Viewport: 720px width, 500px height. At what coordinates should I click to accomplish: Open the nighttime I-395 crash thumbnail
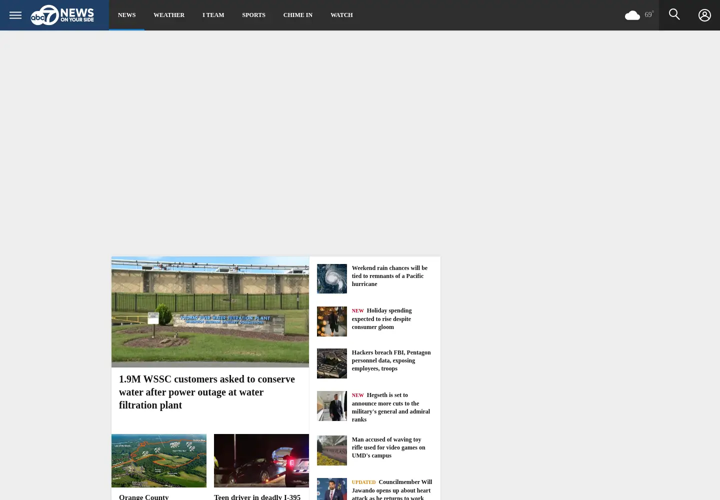[x=261, y=460]
